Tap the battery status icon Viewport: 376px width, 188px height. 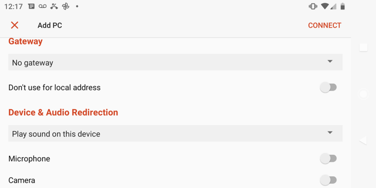click(x=343, y=7)
